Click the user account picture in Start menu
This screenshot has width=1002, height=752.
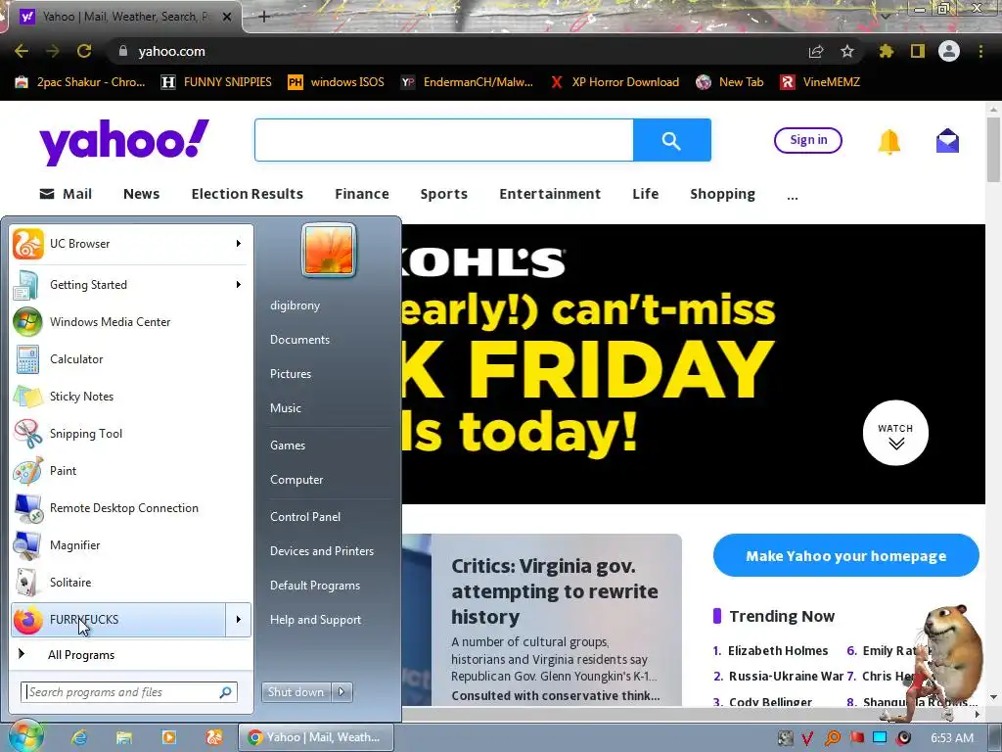click(329, 250)
